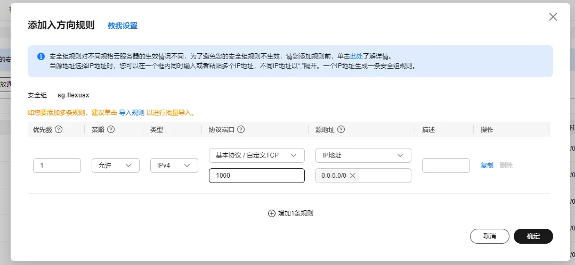The width and height of the screenshot is (575, 265).
Task: Remove the 0.0.0.0/0 address tag
Action: pyautogui.click(x=352, y=176)
